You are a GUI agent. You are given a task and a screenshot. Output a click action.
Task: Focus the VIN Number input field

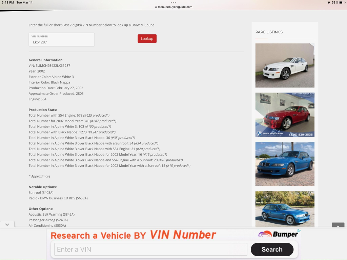(x=62, y=40)
